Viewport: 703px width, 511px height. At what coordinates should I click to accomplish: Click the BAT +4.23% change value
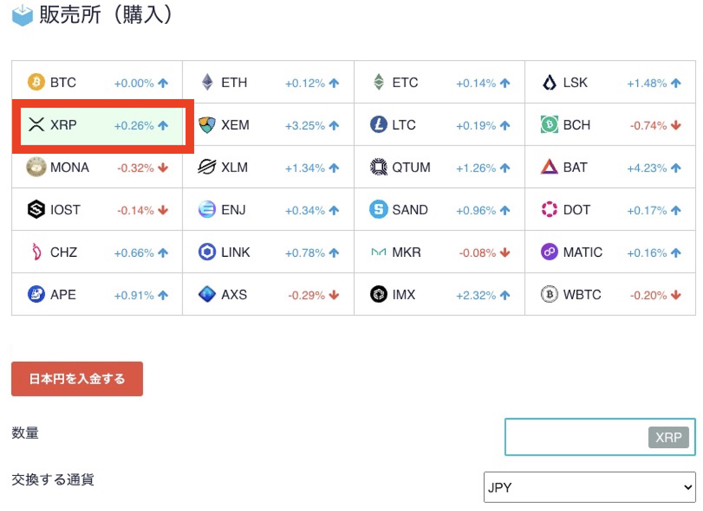tap(647, 168)
